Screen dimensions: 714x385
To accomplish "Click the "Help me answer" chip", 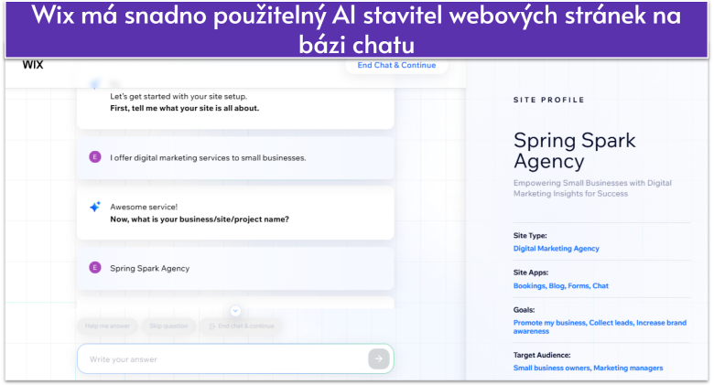I will pos(107,326).
